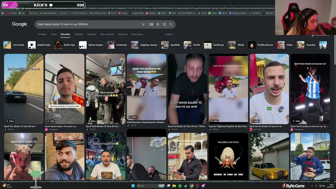
Task: Open the UNSPLASH bookmark
Action: coord(268,13)
